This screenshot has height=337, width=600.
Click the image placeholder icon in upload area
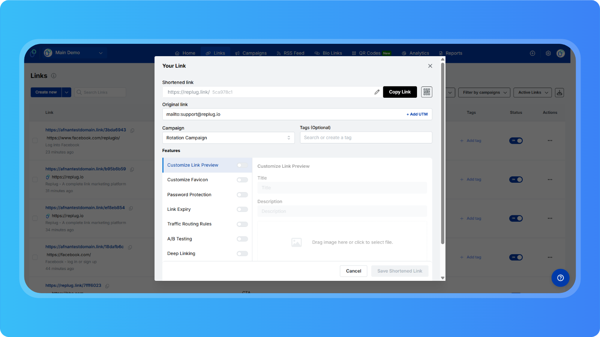[296, 242]
